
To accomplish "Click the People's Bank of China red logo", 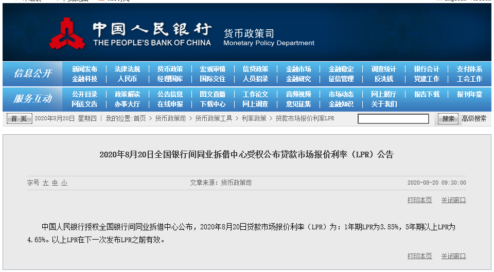I will pyautogui.click(x=67, y=33).
